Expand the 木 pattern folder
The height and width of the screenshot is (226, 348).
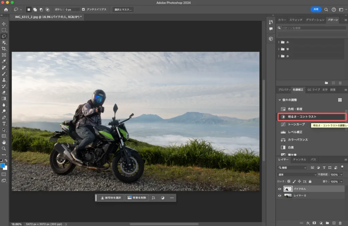(x=279, y=42)
